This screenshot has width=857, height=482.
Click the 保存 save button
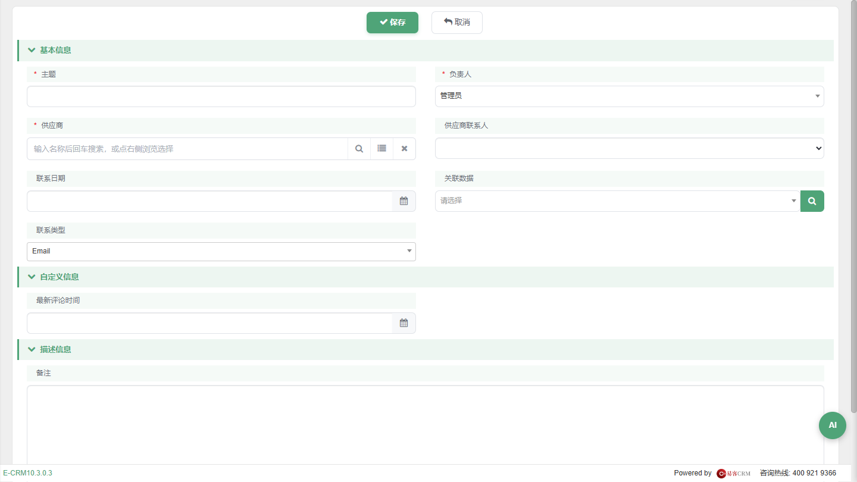(x=392, y=23)
